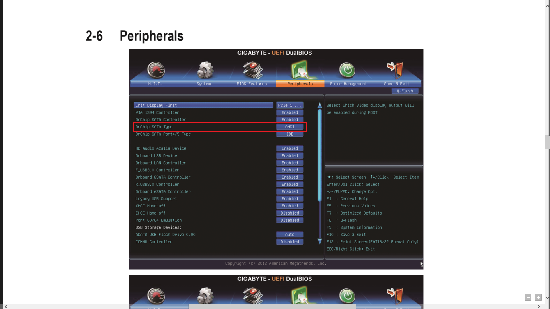This screenshot has height=309, width=550.
Task: Open the VIA 1394 Controller Enabled value
Action: pyautogui.click(x=290, y=112)
